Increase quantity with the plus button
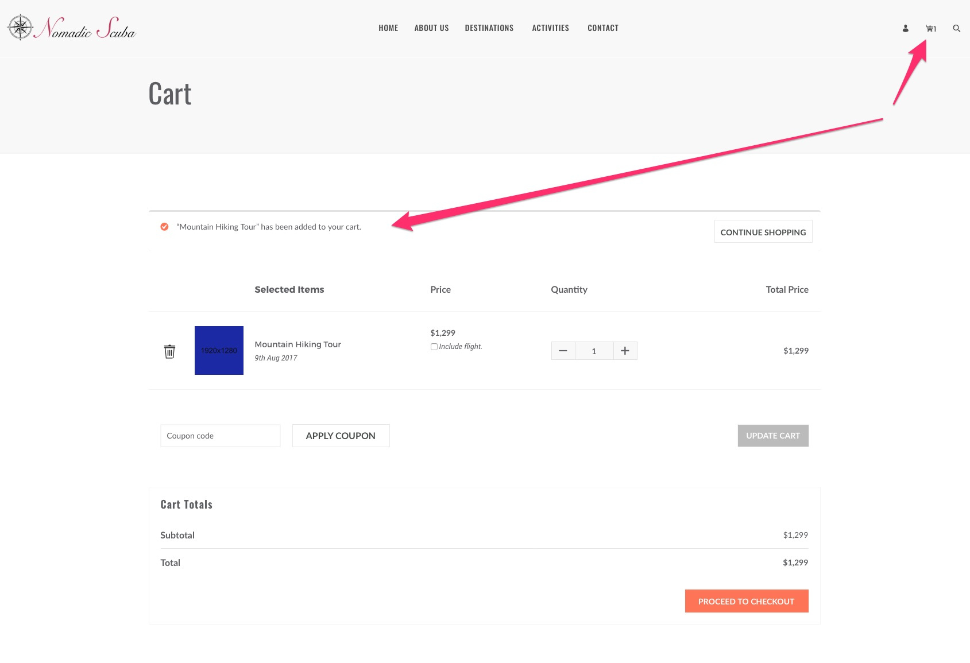Image resolution: width=970 pixels, height=663 pixels. tap(625, 351)
